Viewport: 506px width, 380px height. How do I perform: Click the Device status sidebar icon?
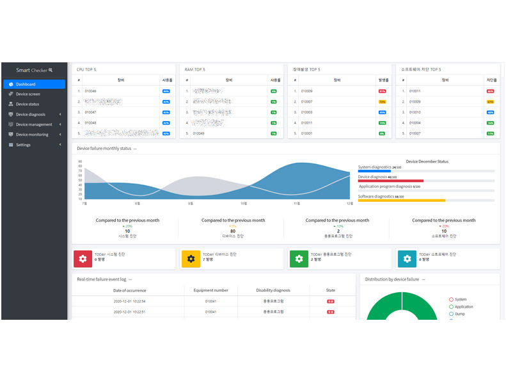[11, 104]
